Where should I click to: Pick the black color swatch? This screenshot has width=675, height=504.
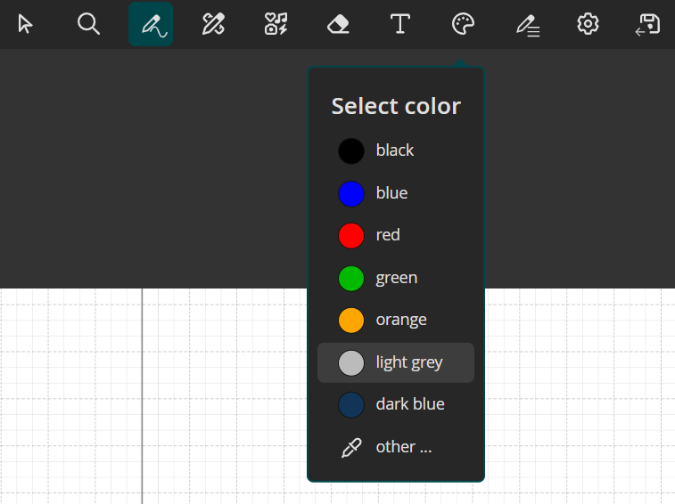point(351,150)
